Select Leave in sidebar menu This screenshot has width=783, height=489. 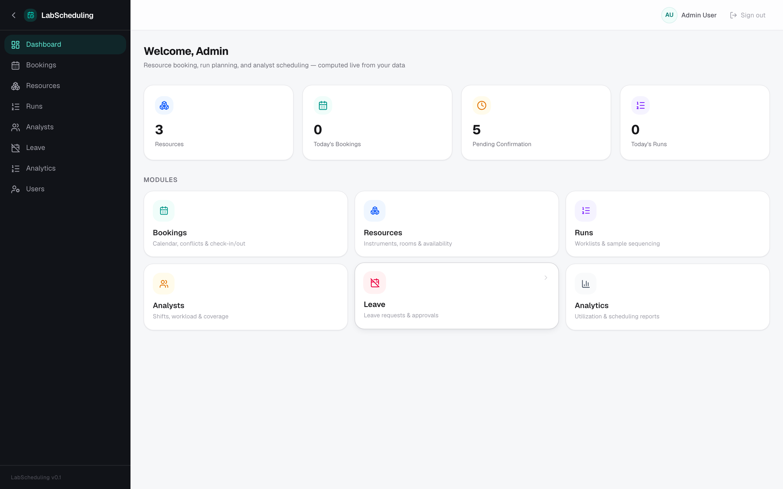[x=65, y=148]
